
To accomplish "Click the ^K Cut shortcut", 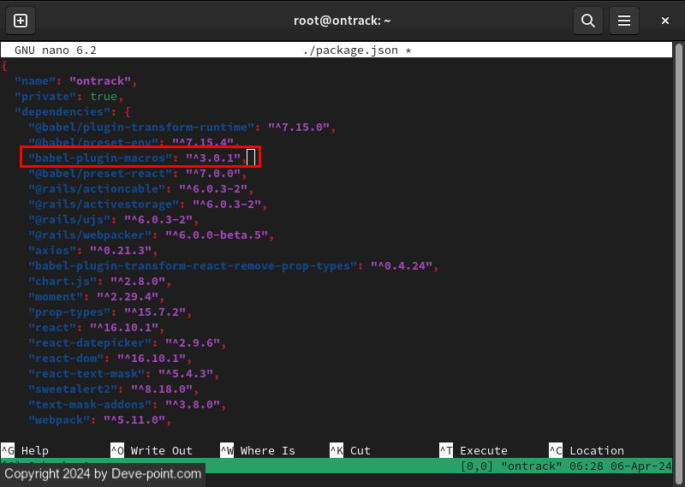I will coord(350,450).
